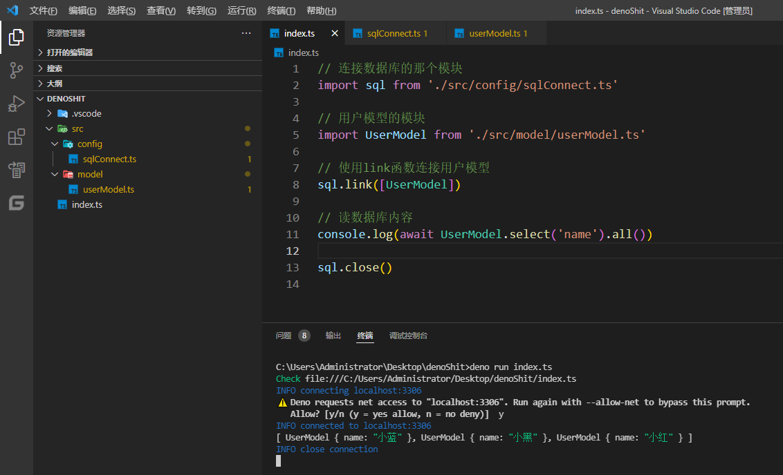The image size is (783, 475).
Task: Click index.ts in the breadcrumb
Action: coord(303,53)
